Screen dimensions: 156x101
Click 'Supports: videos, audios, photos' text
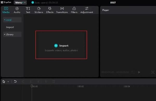61,51
